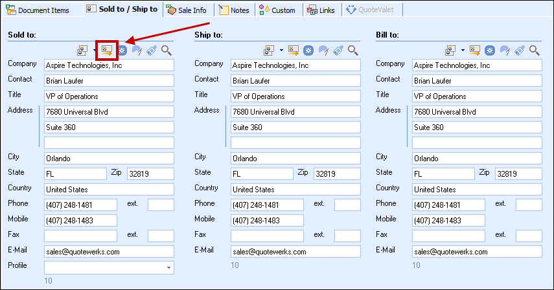The width and height of the screenshot is (554, 290).
Task: Switch to the Document Items tab
Action: pyautogui.click(x=40, y=10)
